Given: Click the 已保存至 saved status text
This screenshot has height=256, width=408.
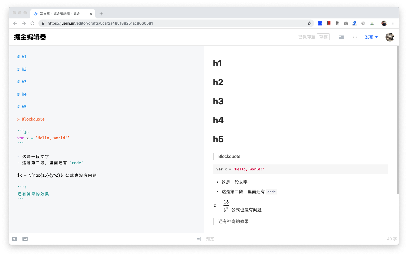Looking at the screenshot, I should (x=307, y=37).
